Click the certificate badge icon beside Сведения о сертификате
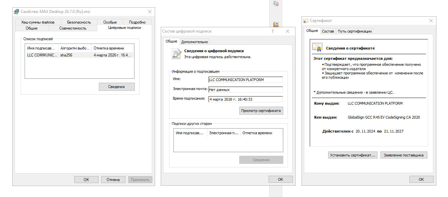Screen dimensions: 448x197 (x=317, y=48)
